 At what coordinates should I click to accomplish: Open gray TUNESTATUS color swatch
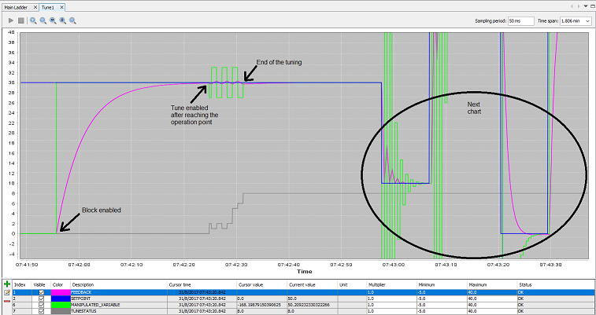click(61, 311)
